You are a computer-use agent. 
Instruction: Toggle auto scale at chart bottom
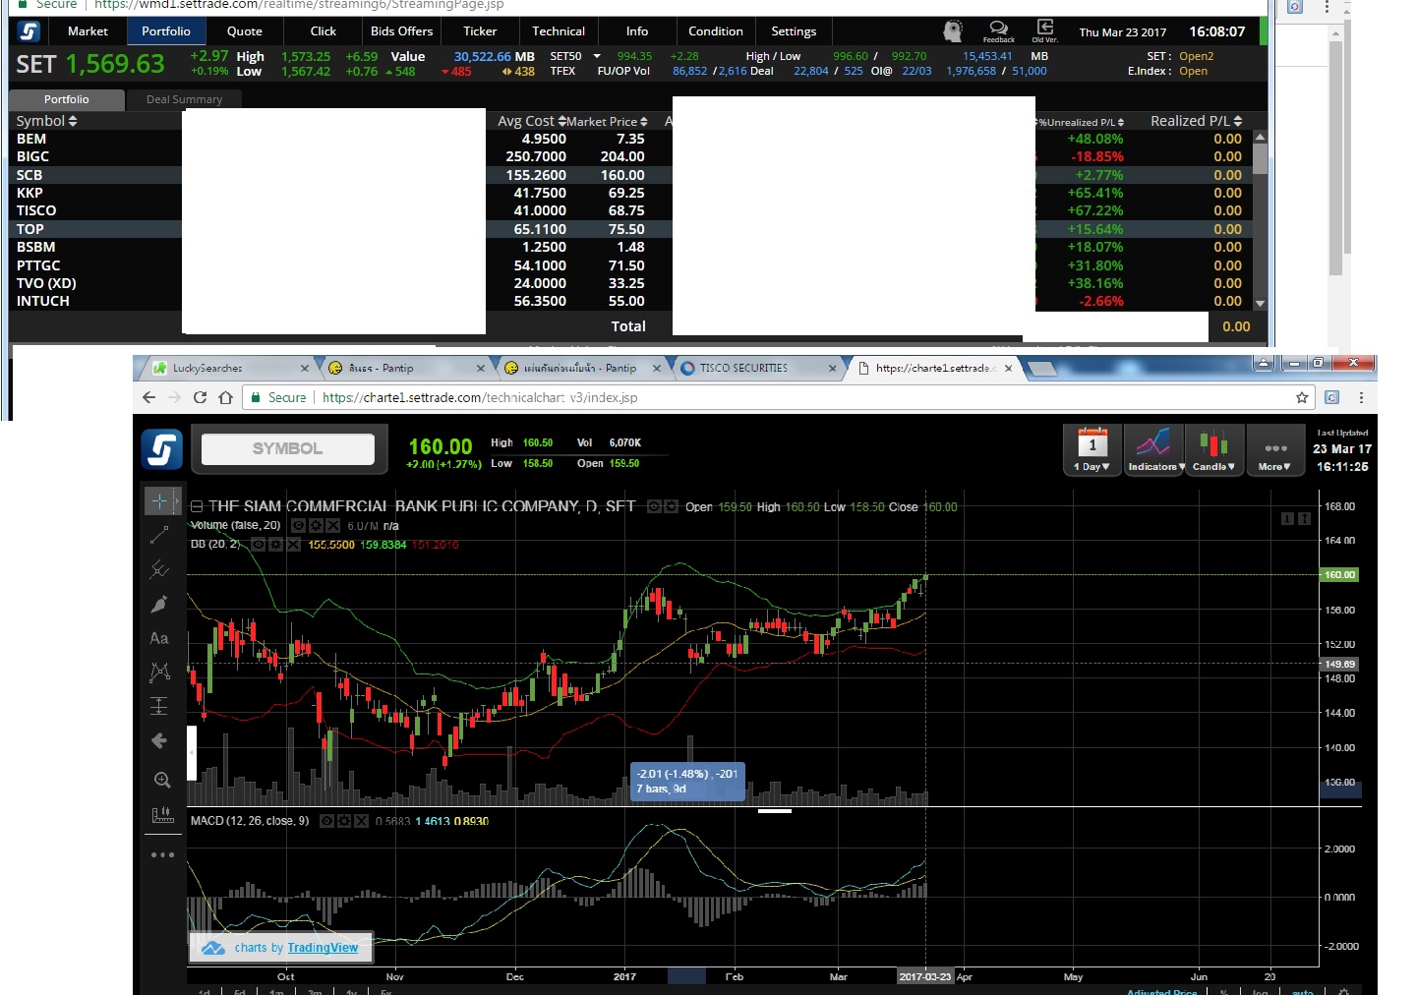1303,991
